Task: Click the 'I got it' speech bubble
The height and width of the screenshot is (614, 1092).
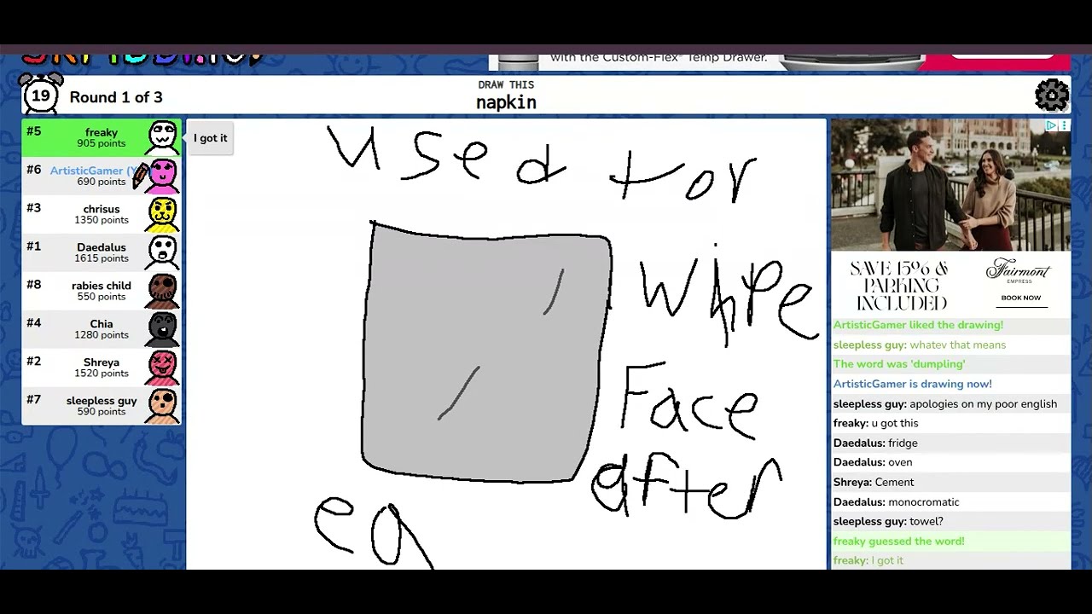Action: point(210,138)
